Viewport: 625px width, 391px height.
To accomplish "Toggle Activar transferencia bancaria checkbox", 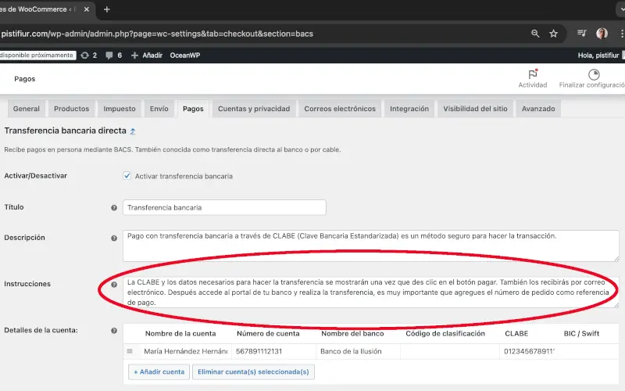I will [127, 176].
